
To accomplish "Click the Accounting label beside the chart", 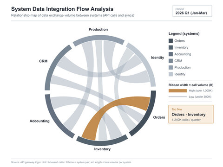I will pos(39,121).
